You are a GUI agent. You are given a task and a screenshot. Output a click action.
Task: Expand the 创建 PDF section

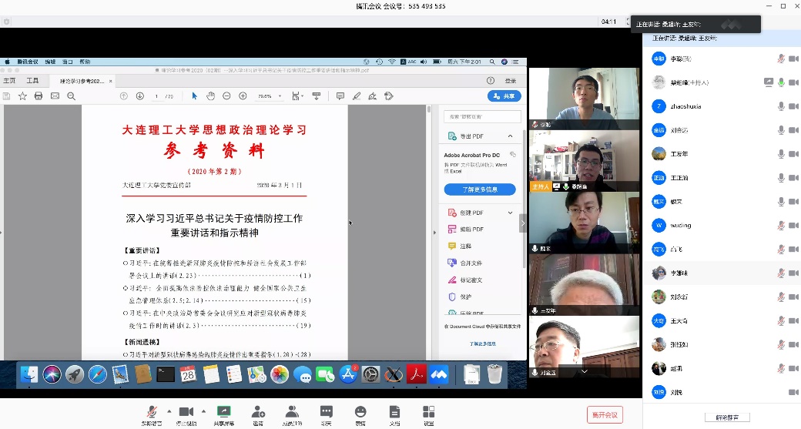click(x=510, y=213)
